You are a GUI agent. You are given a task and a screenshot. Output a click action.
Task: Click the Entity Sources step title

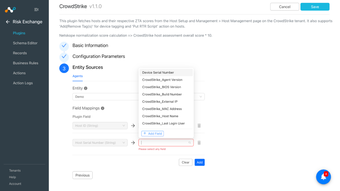click(x=88, y=67)
